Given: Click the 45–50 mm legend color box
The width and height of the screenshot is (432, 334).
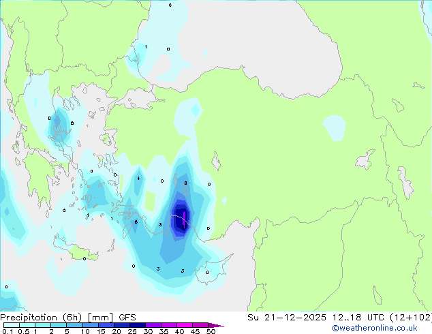Looking at the screenshot, I should click(200, 325).
